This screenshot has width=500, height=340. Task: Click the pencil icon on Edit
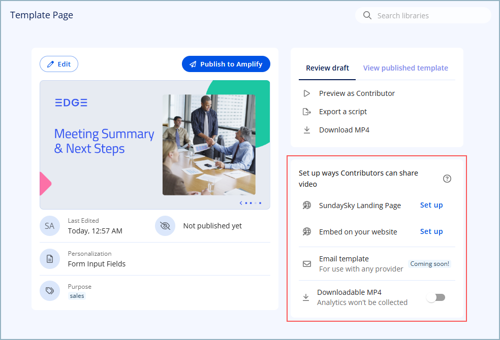pos(50,64)
